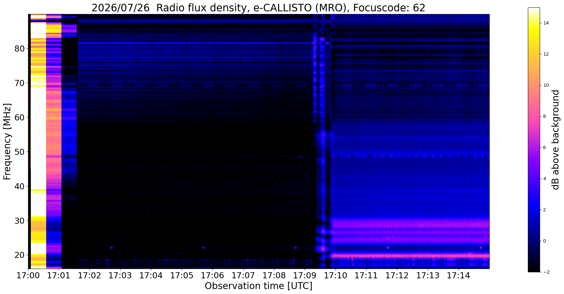Click the colorbar tick label 6
Image resolution: width=564 pixels, height=294 pixels.
[x=544, y=148]
